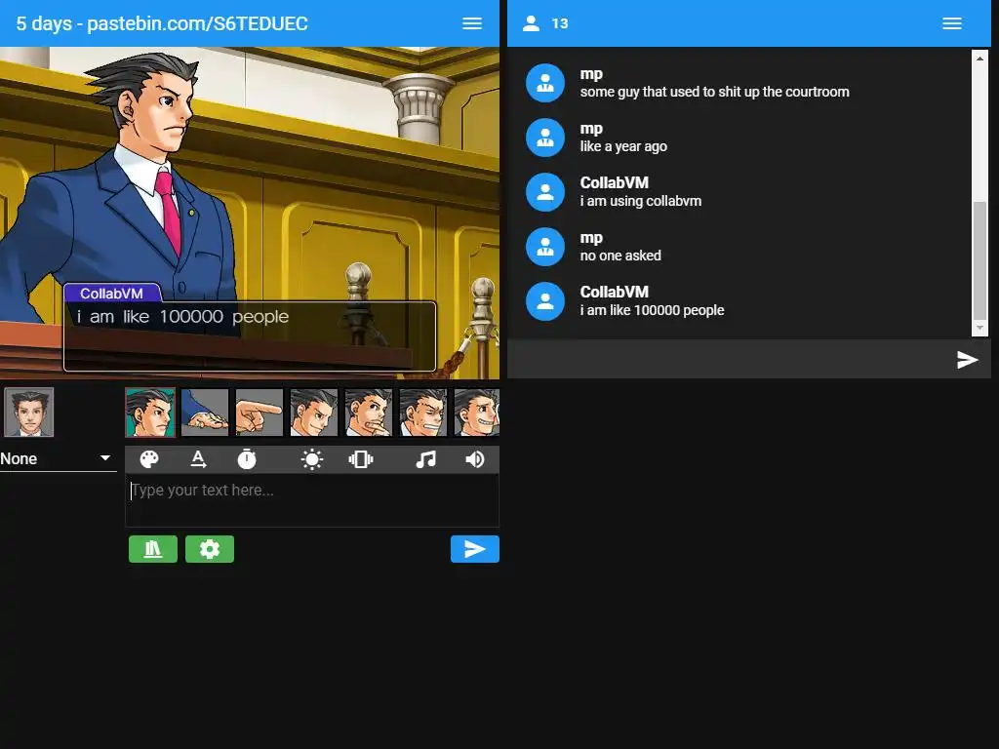Click CollabVM's avatar beside 'i am like 100000 people'

pos(545,302)
